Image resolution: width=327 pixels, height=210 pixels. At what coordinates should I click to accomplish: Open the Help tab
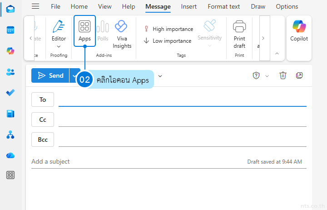tap(129, 6)
